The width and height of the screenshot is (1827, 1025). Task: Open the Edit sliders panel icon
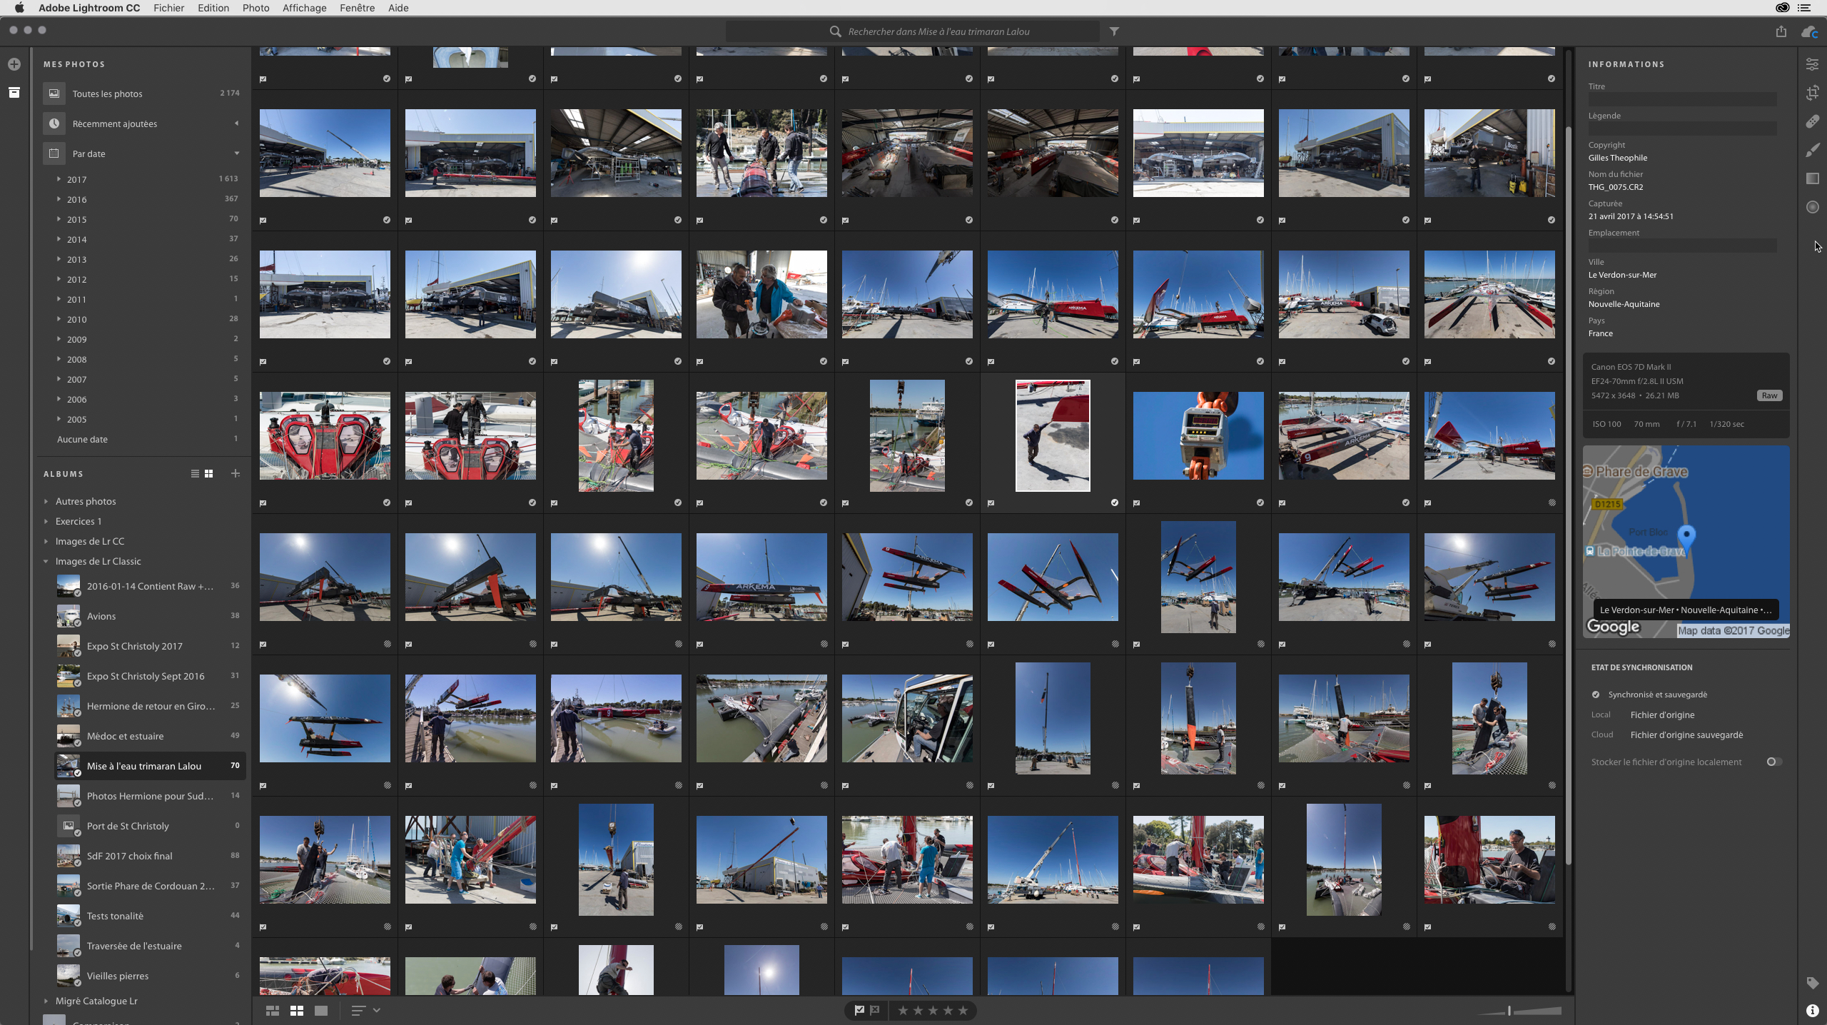(x=1812, y=64)
